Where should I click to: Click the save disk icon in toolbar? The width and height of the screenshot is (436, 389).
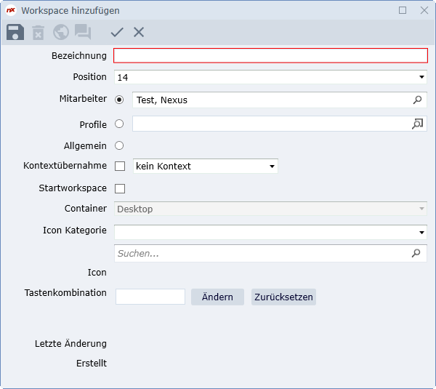[15, 32]
